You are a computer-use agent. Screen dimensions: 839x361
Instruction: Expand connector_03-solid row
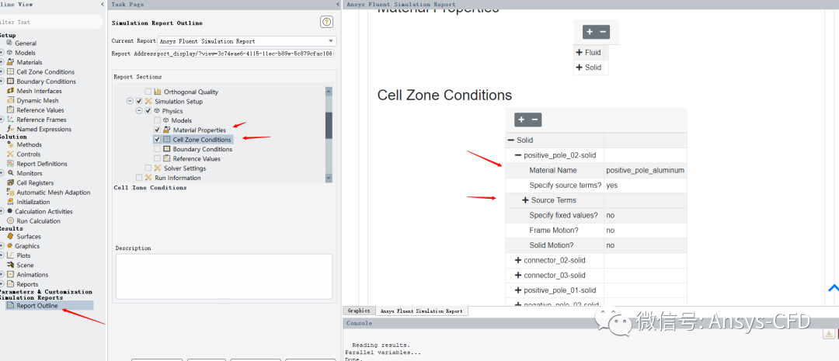pyautogui.click(x=518, y=276)
